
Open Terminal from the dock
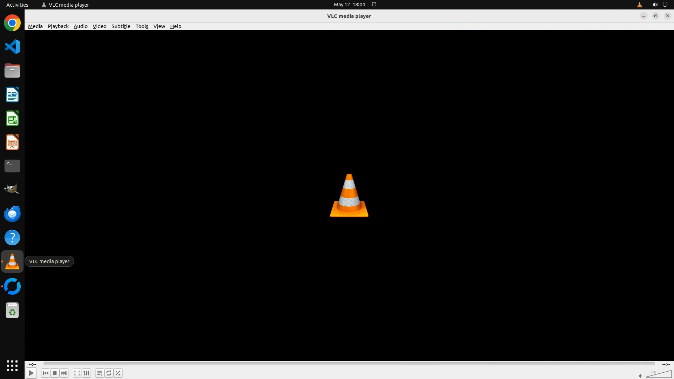(12, 166)
